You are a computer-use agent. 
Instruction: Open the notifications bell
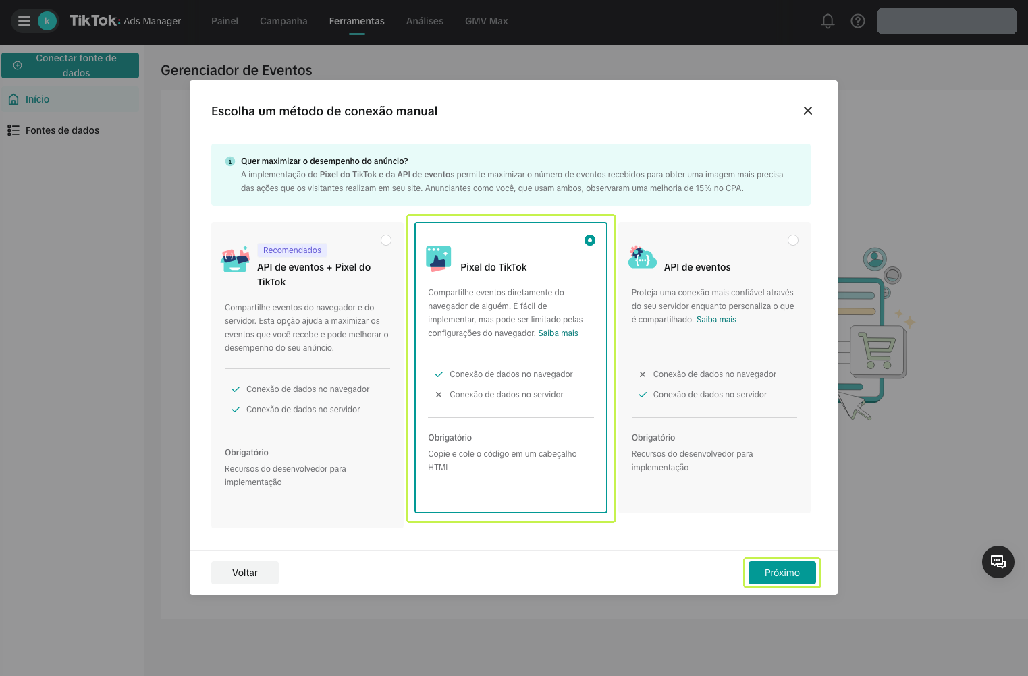point(828,21)
